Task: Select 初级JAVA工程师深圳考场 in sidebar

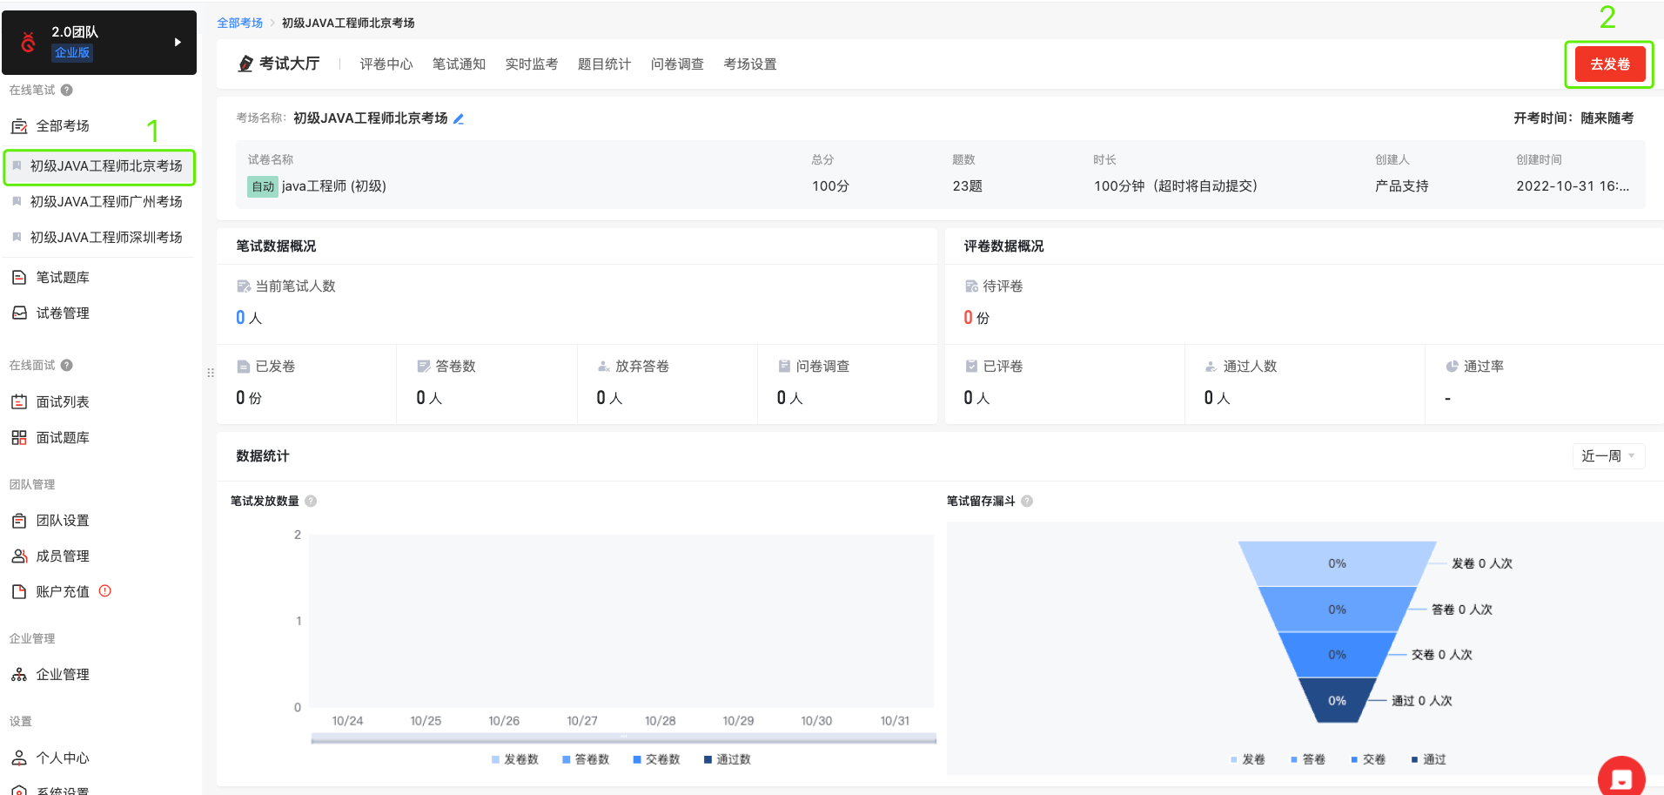Action: tap(99, 237)
